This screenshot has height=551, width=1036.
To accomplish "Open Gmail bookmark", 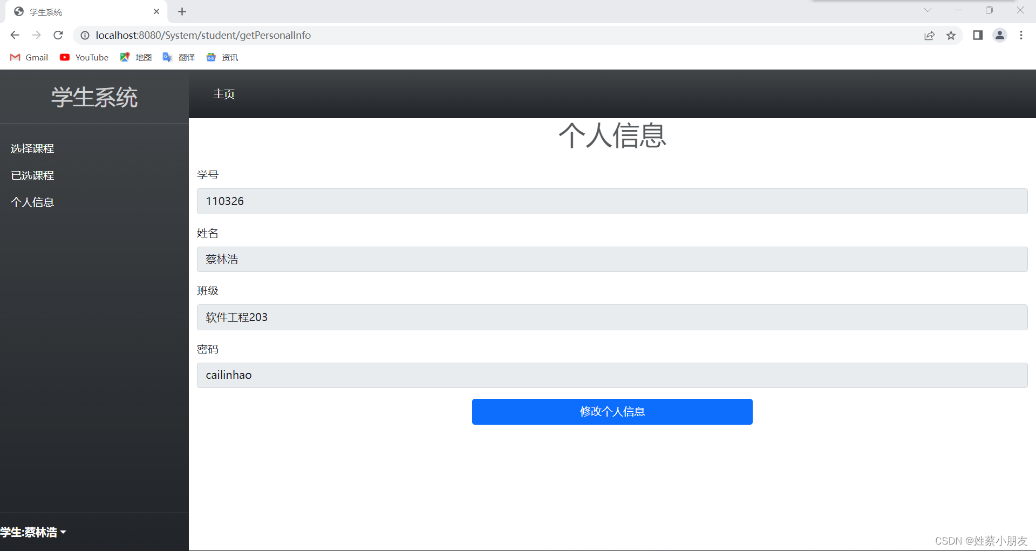I will (29, 57).
